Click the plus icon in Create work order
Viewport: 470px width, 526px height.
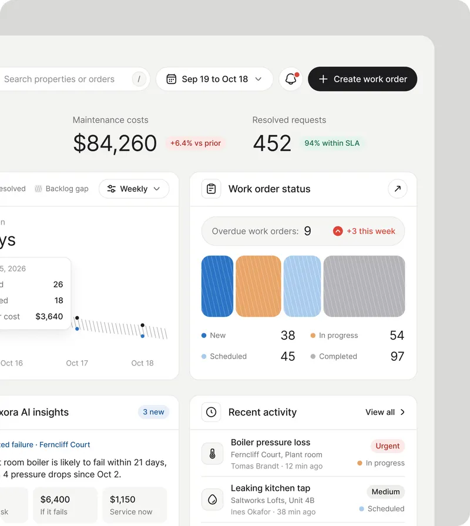click(323, 79)
